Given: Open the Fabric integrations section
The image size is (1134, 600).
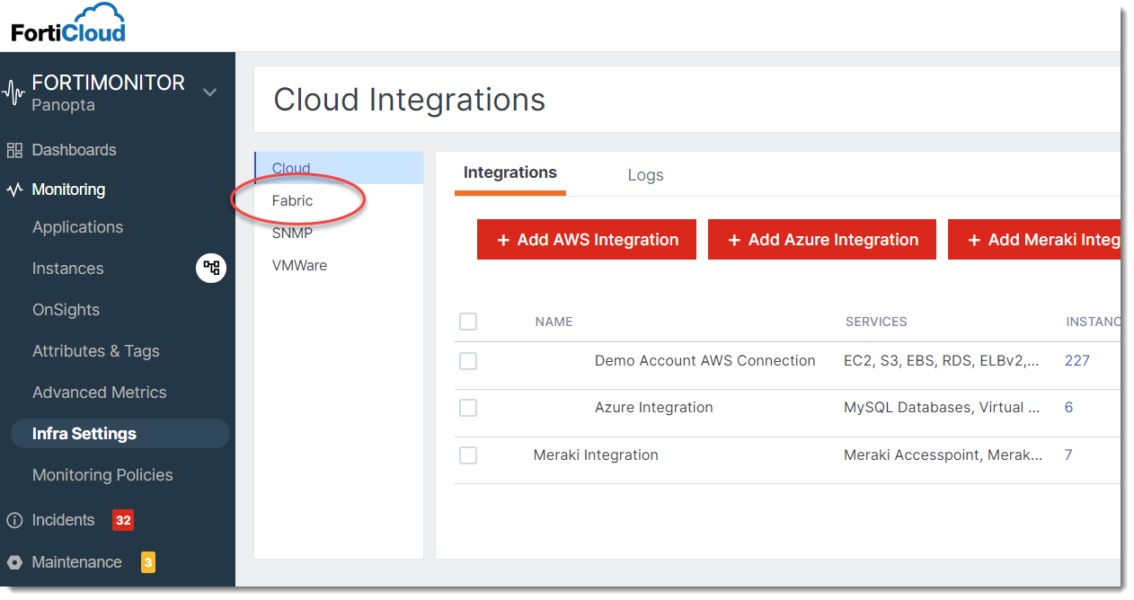Looking at the screenshot, I should click(x=293, y=200).
